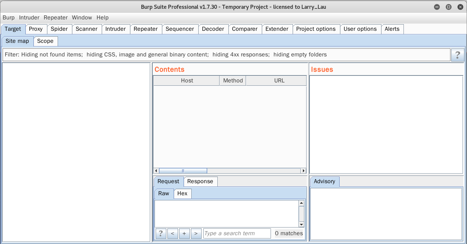Viewport: 467px width, 244px height.
Task: Open the Repeater tab
Action: click(146, 29)
